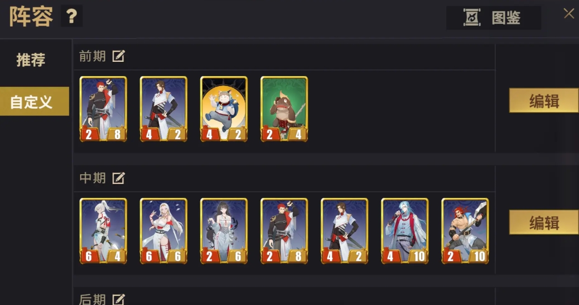Click the 图鉴 scroll icon
The height and width of the screenshot is (305, 579).
click(x=472, y=18)
